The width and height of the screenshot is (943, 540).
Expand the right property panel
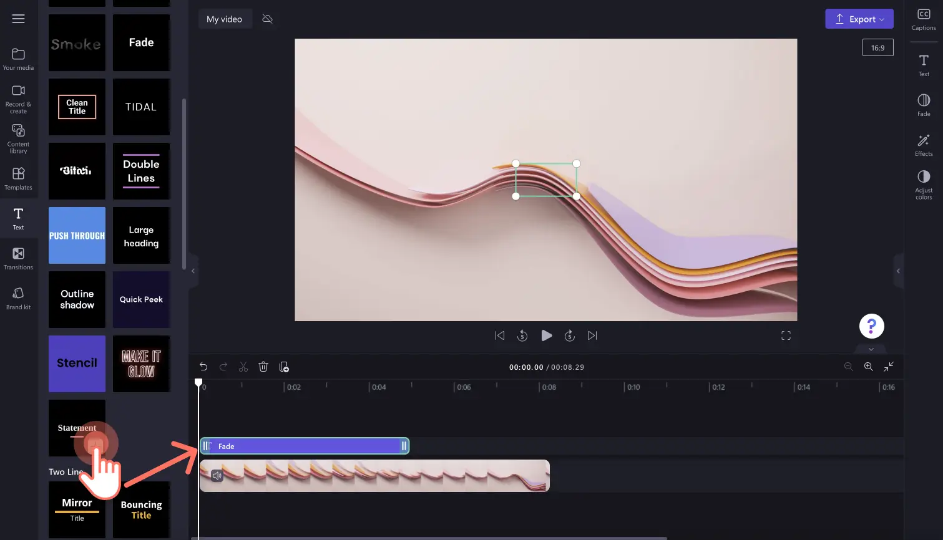point(898,271)
